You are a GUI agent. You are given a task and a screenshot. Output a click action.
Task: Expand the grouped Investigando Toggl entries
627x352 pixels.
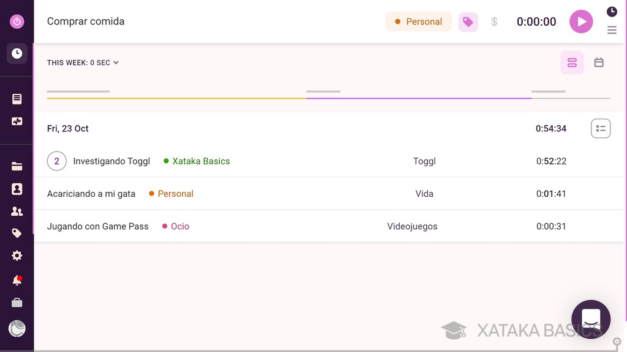[x=56, y=161]
